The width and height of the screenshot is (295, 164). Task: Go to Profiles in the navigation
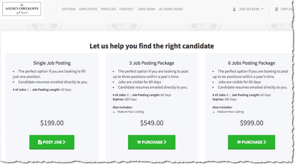tap(108, 9)
